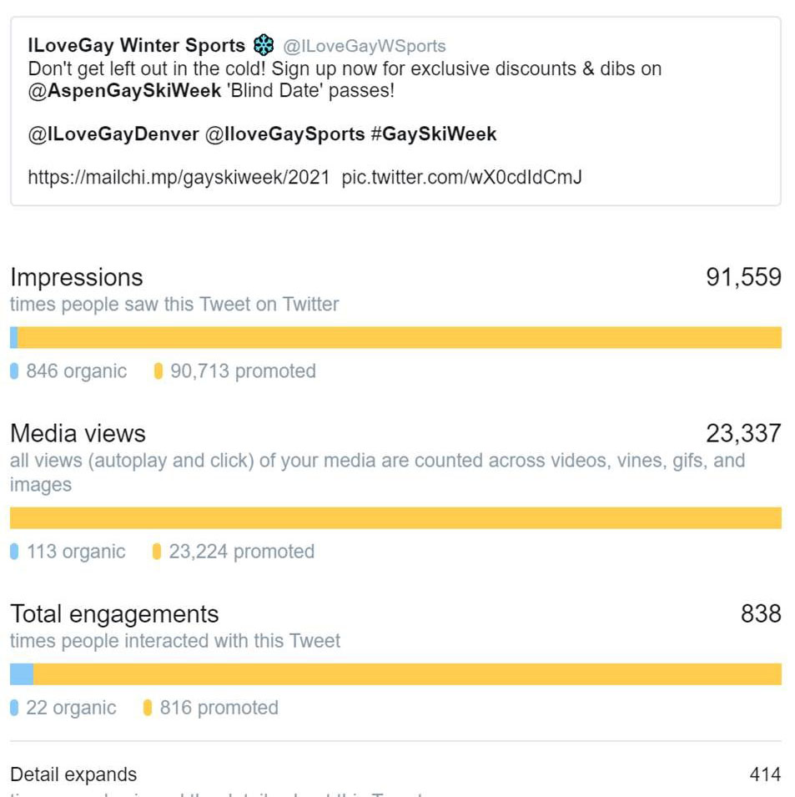Click the yellow promoted legend marker for impressions
Screen dimensions: 795x797
pyautogui.click(x=158, y=371)
